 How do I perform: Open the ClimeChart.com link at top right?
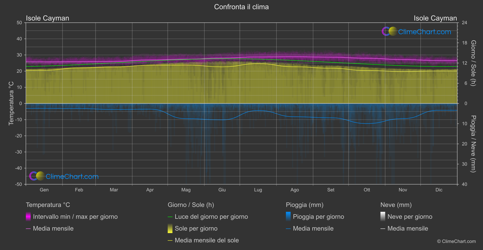click(424, 32)
